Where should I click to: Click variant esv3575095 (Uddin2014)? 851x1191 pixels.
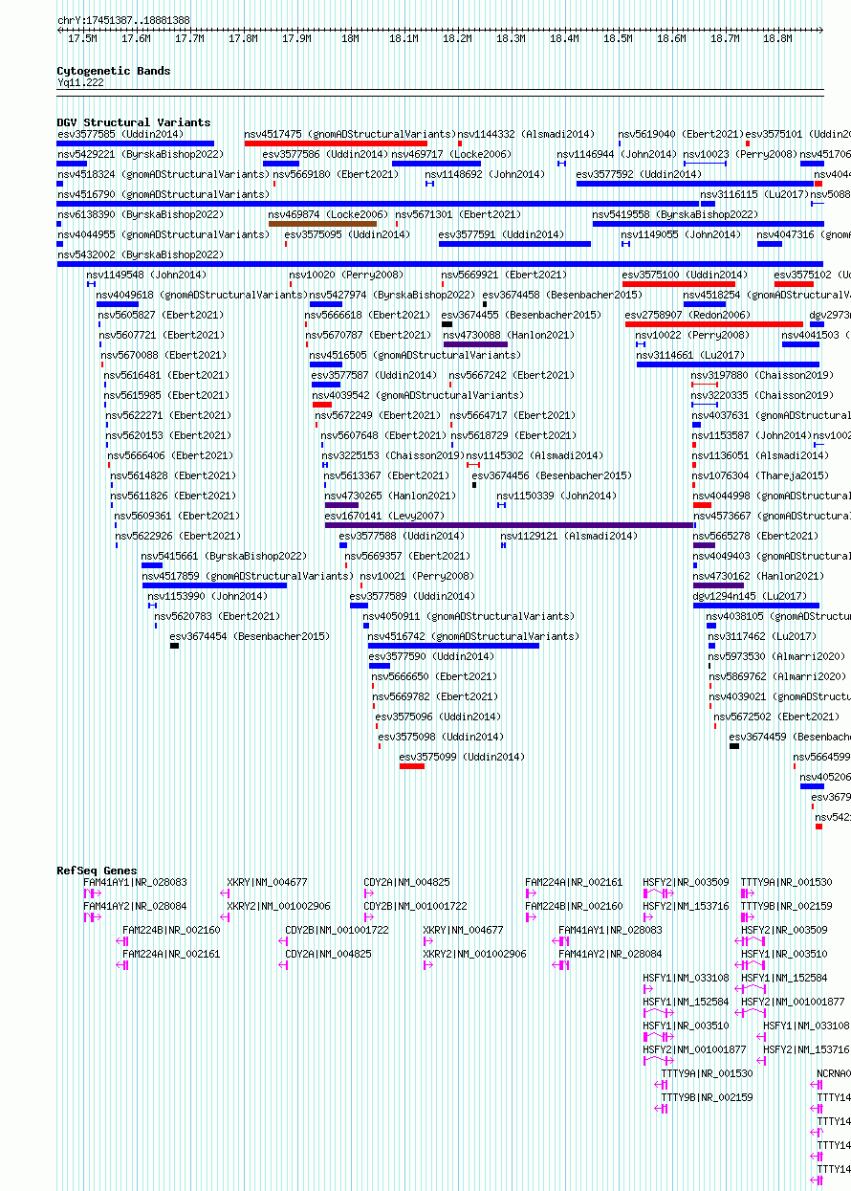[347, 234]
